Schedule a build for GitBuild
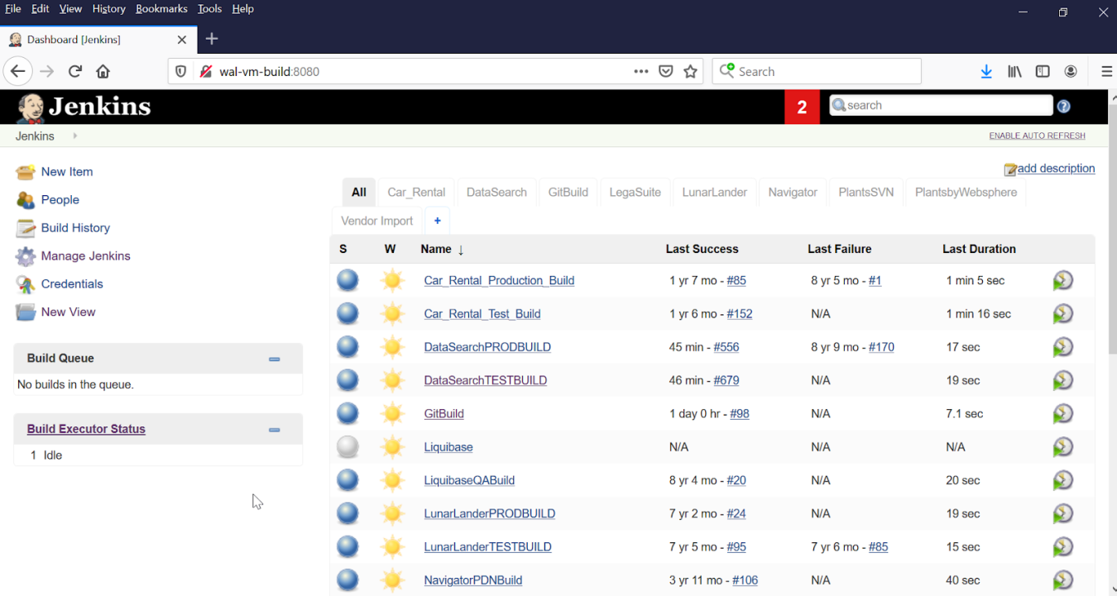1117x596 pixels. pyautogui.click(x=1063, y=413)
